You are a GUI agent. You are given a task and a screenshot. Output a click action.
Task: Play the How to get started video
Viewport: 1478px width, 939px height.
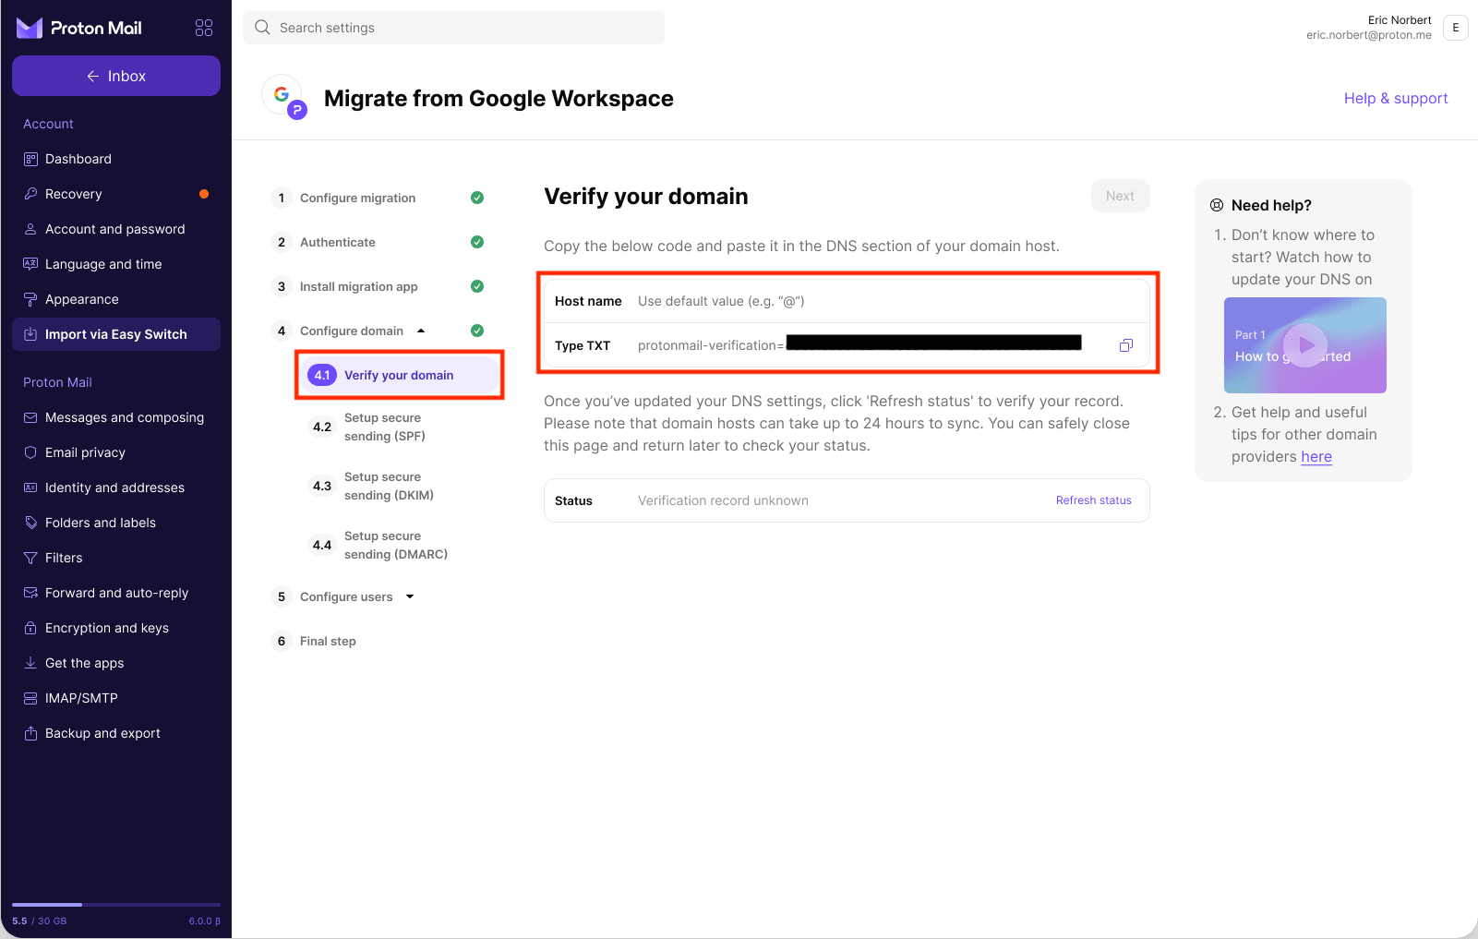(x=1305, y=345)
